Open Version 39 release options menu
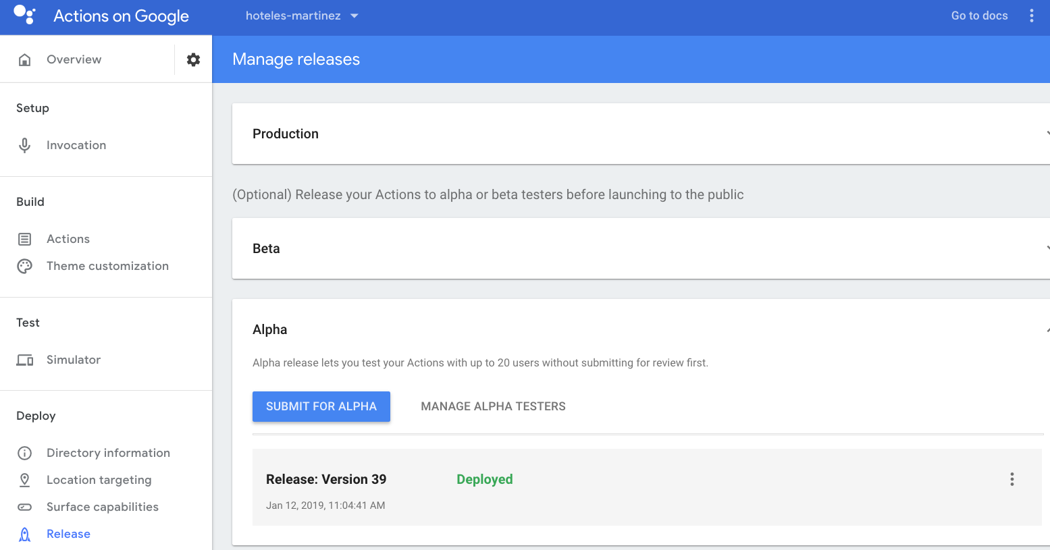Image resolution: width=1050 pixels, height=550 pixels. 1012,479
